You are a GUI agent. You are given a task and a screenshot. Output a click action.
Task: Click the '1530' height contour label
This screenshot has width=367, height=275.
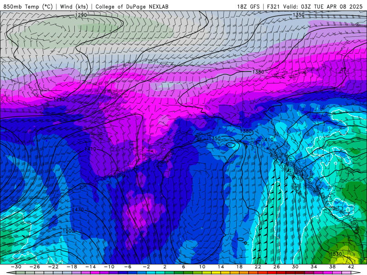coord(336,254)
